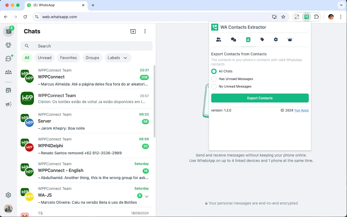Open the advertise megaphone icon

[8, 104]
